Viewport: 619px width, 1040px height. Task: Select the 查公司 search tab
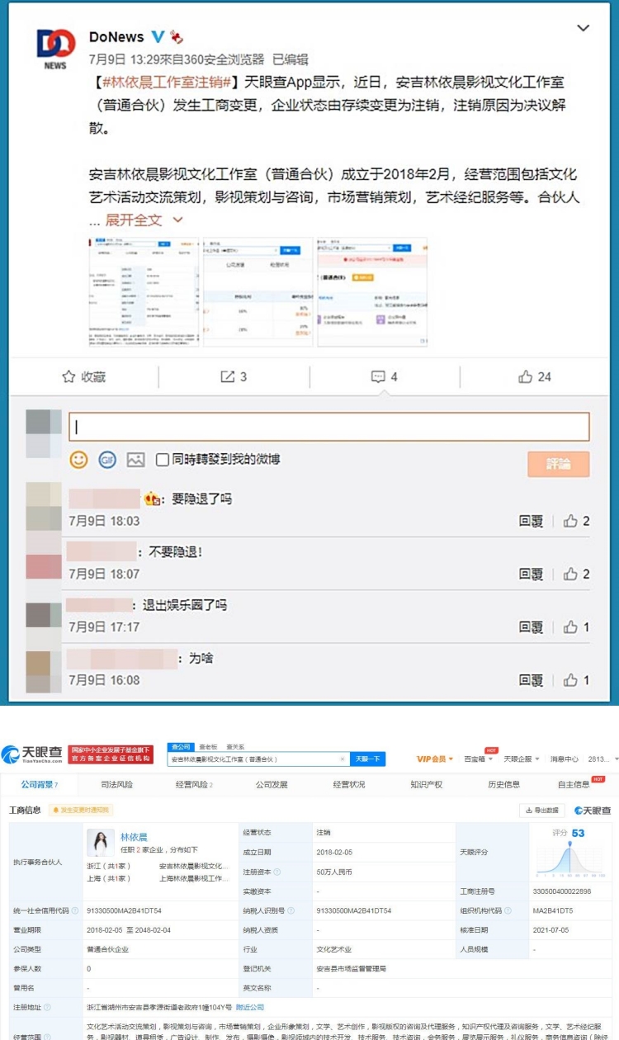(180, 746)
